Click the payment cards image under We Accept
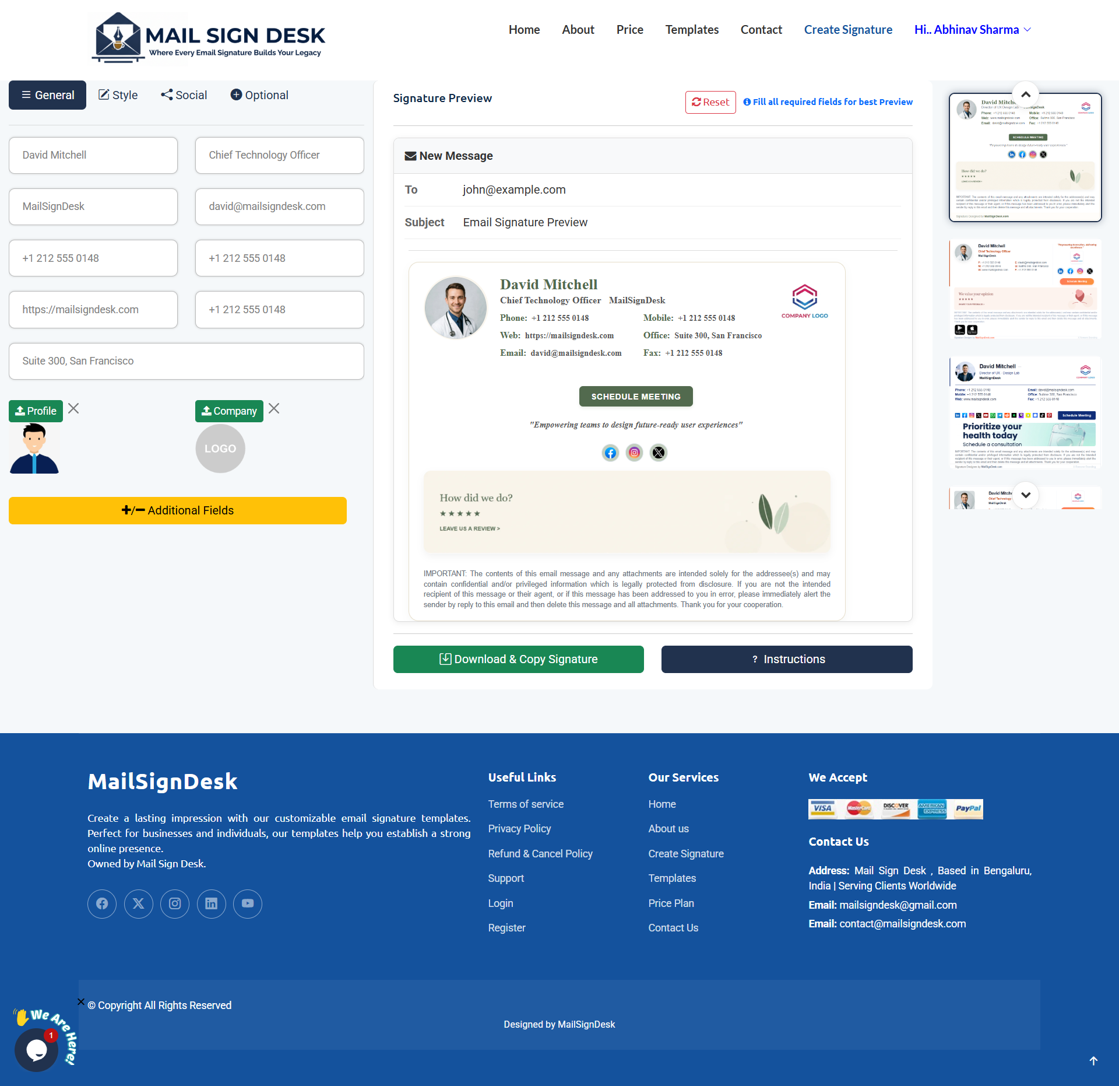Viewport: 1119px width, 1086px height. [895, 809]
